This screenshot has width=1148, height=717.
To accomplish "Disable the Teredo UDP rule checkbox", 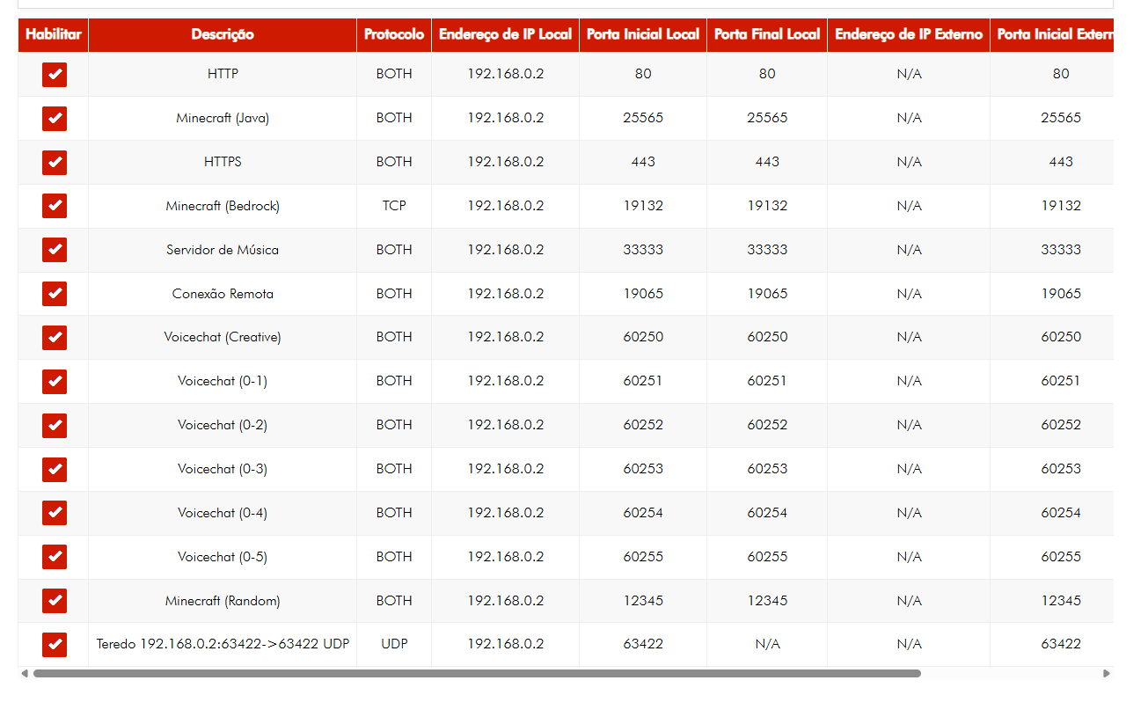I will (55, 645).
